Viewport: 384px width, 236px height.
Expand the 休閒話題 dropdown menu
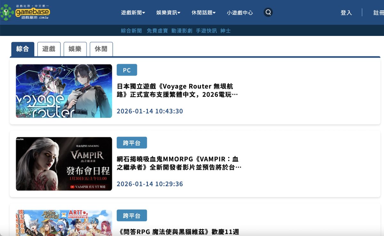204,13
